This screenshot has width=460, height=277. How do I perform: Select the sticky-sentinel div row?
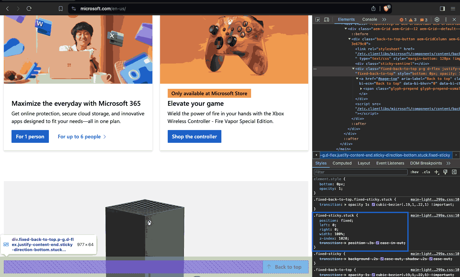tap(392, 64)
